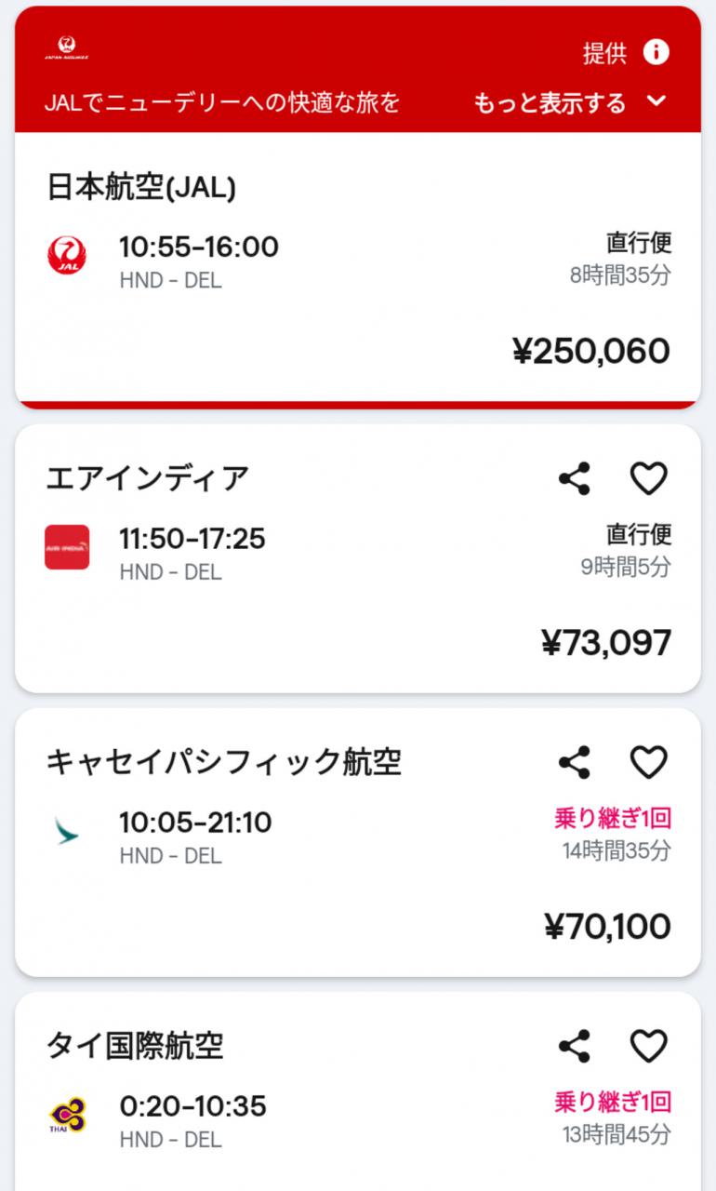
Task: Expand もっと表示する chevron in JAL banner
Action: click(x=657, y=100)
